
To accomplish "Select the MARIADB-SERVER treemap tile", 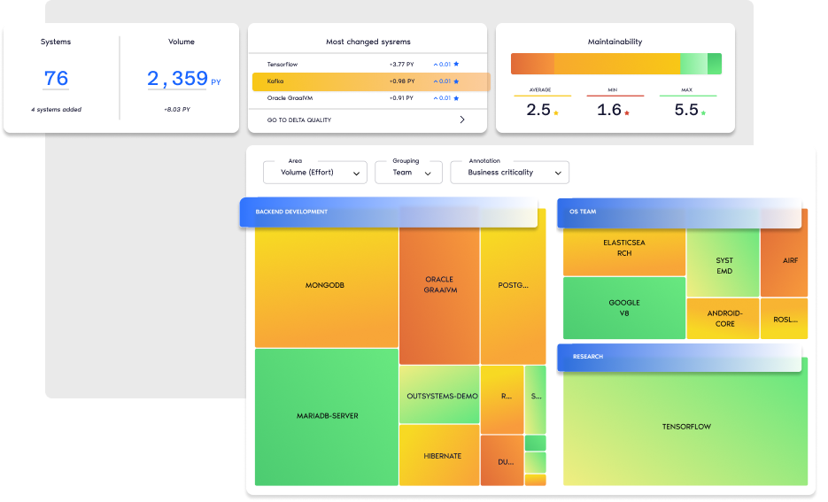I will pyautogui.click(x=327, y=416).
